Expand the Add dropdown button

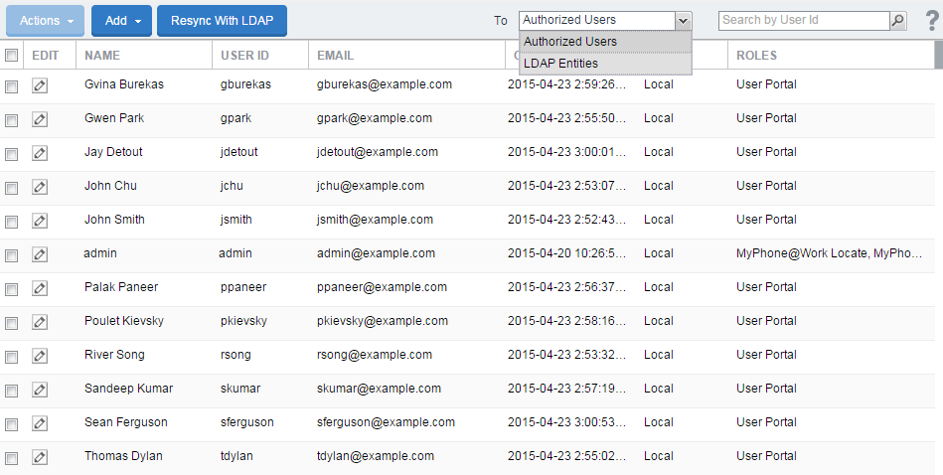(x=121, y=21)
